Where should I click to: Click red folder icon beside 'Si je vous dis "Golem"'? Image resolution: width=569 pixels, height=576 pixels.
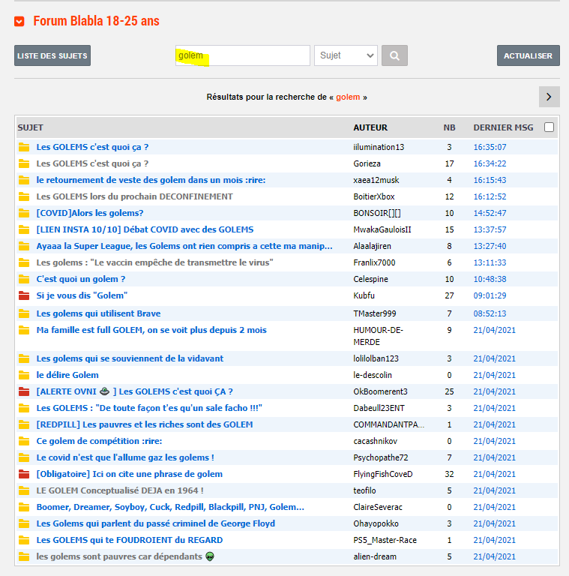[x=24, y=296]
